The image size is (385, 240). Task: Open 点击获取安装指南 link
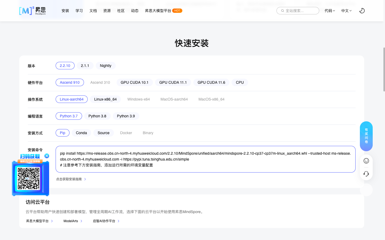tap(71, 179)
